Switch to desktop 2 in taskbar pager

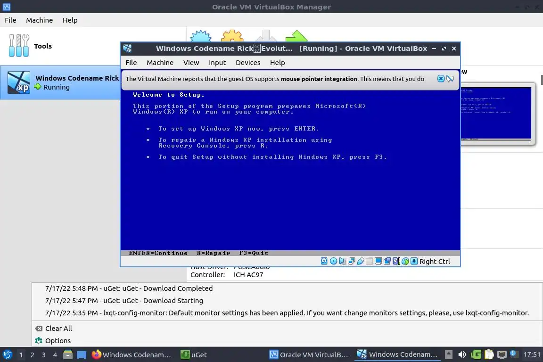point(33,355)
